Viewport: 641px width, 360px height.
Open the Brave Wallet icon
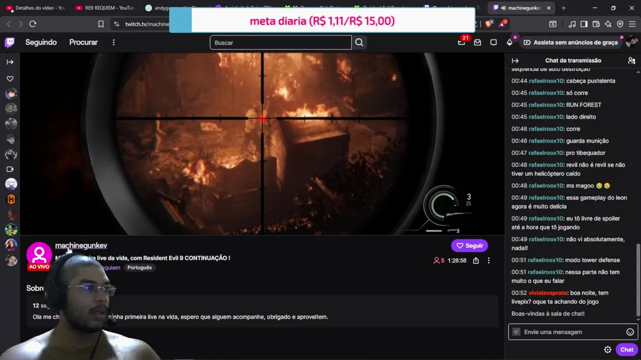596,24
